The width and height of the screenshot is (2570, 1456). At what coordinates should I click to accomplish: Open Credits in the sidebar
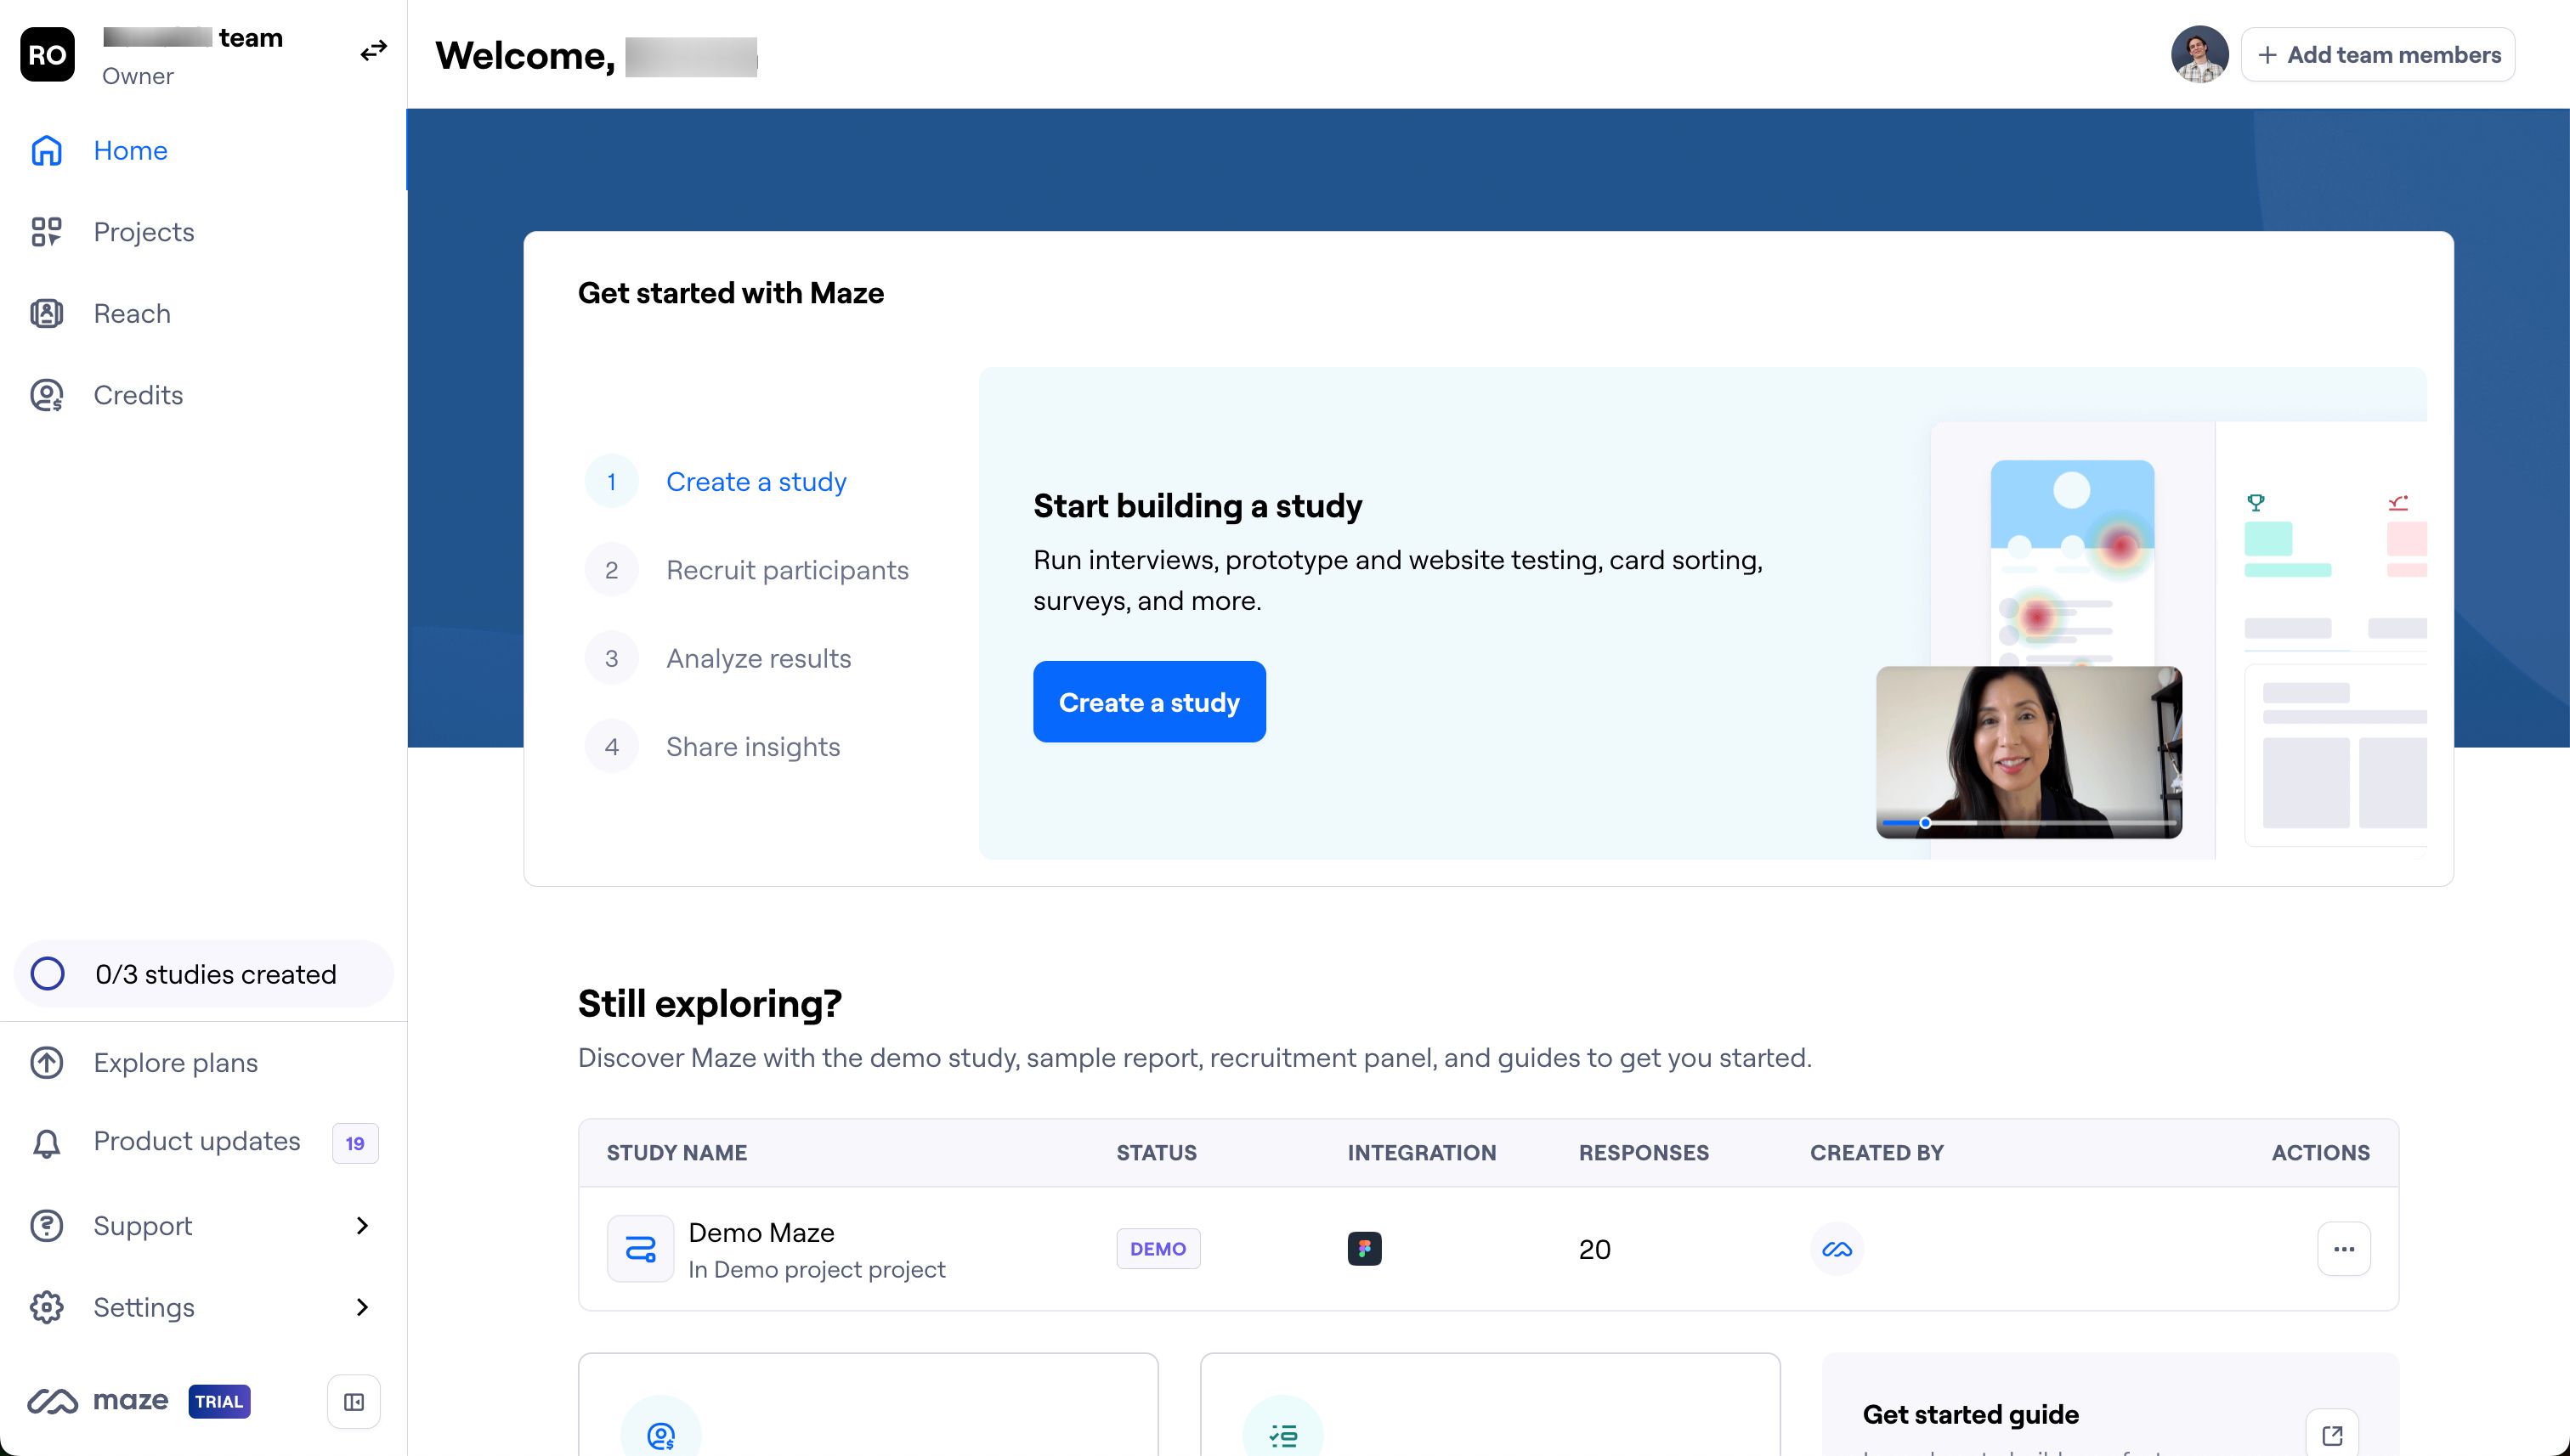click(x=203, y=395)
